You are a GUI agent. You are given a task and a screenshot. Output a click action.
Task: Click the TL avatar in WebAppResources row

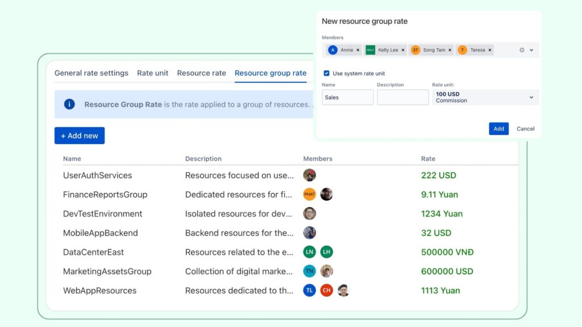(x=309, y=291)
